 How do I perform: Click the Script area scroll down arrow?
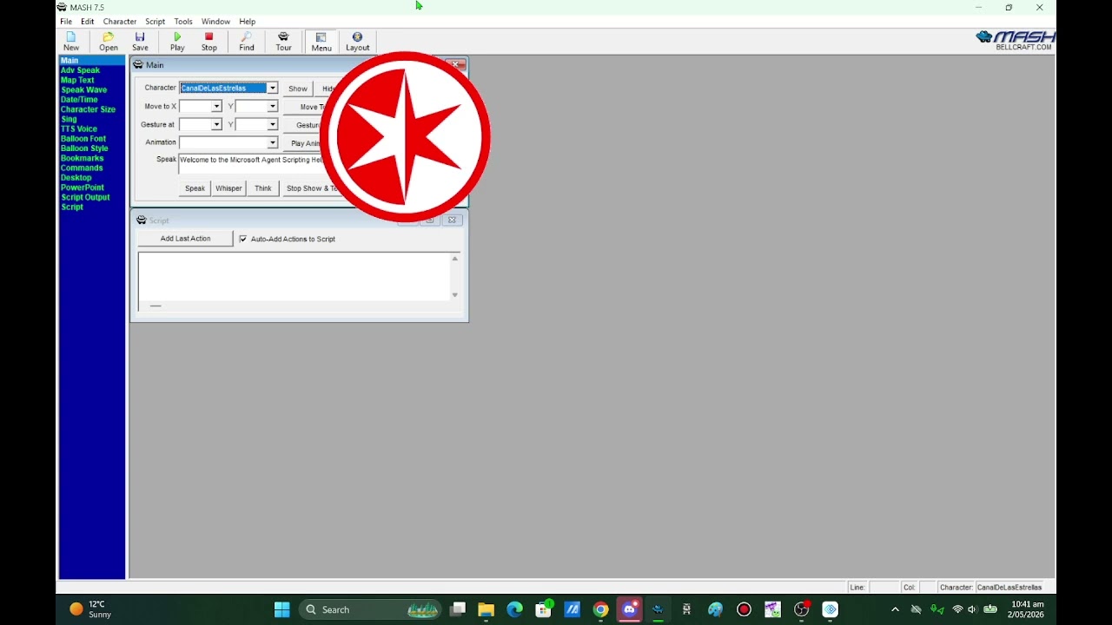click(x=454, y=295)
